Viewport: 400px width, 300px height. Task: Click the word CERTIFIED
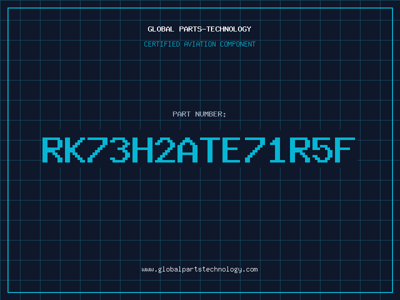(162, 44)
